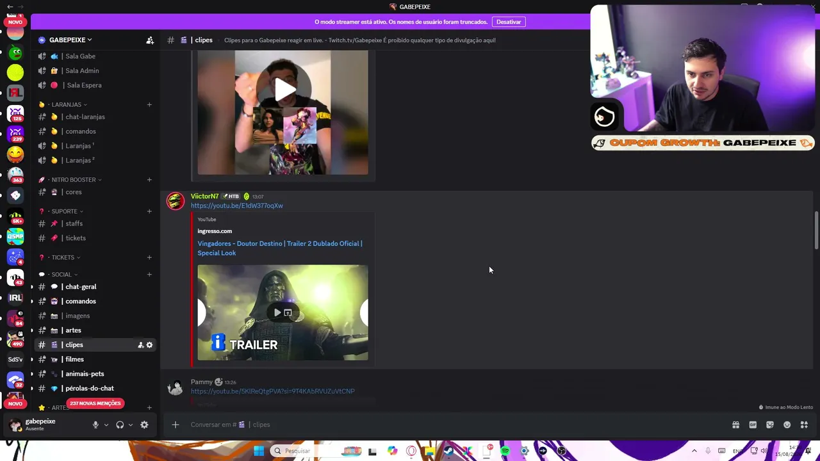Add a channel to SUPORTE category
Viewport: 820px width, 461px height.
149,211
